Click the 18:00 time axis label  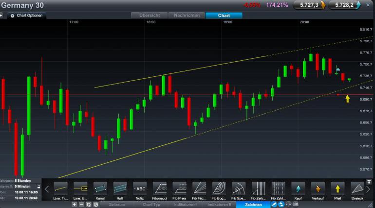pos(151,22)
